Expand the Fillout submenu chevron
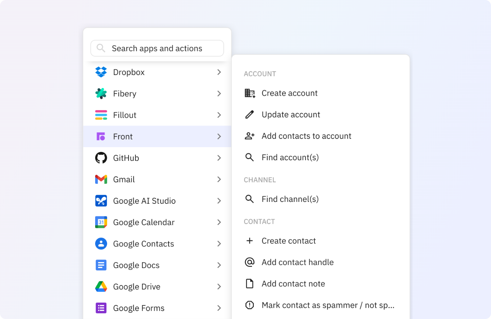The width and height of the screenshot is (491, 319). (219, 115)
